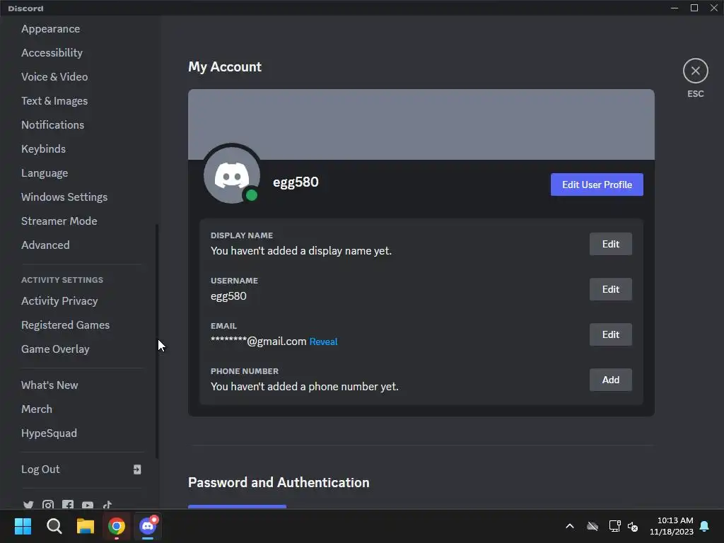
Task: Open the notification bell in the tray
Action: coord(704,526)
